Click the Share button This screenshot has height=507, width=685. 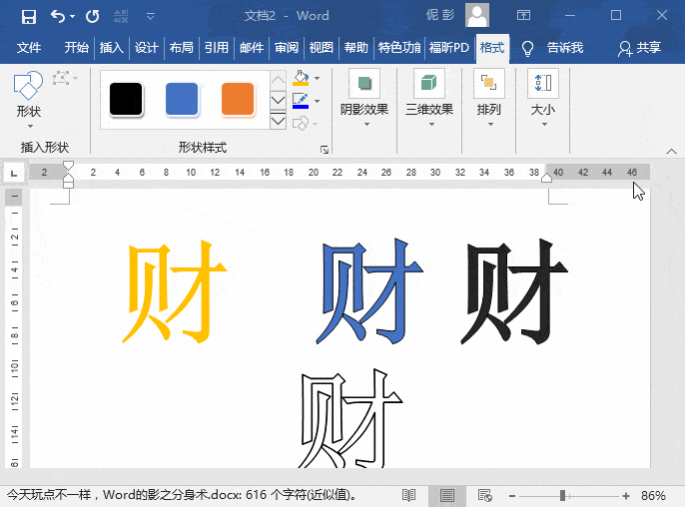click(x=640, y=48)
